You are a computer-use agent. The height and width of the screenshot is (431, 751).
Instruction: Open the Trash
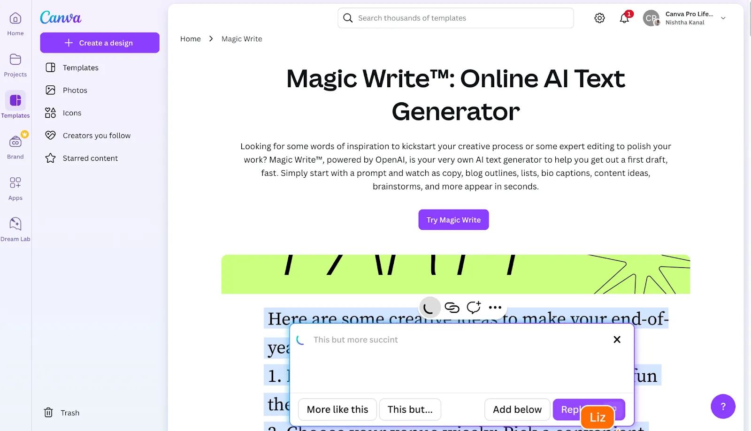coord(61,413)
